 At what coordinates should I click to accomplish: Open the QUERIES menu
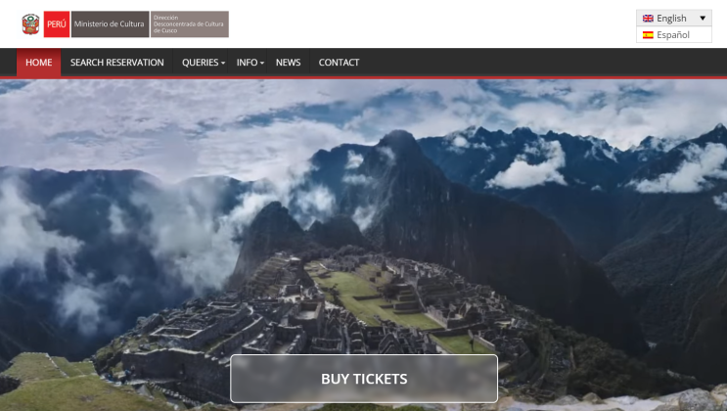203,63
